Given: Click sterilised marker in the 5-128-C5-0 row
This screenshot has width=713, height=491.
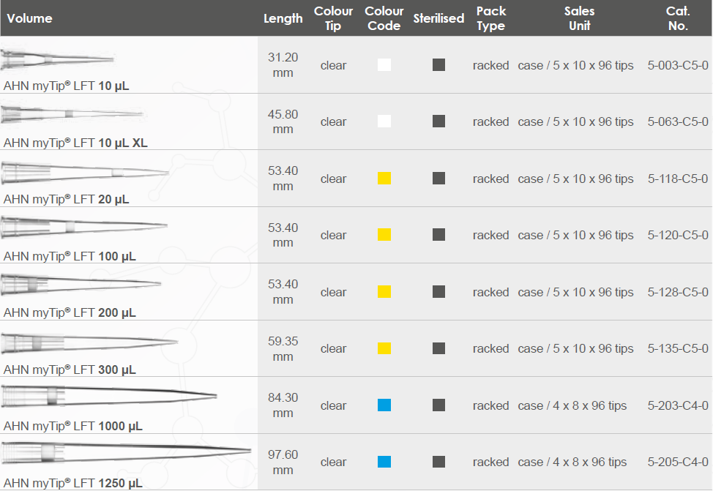Looking at the screenshot, I should coord(438,291).
